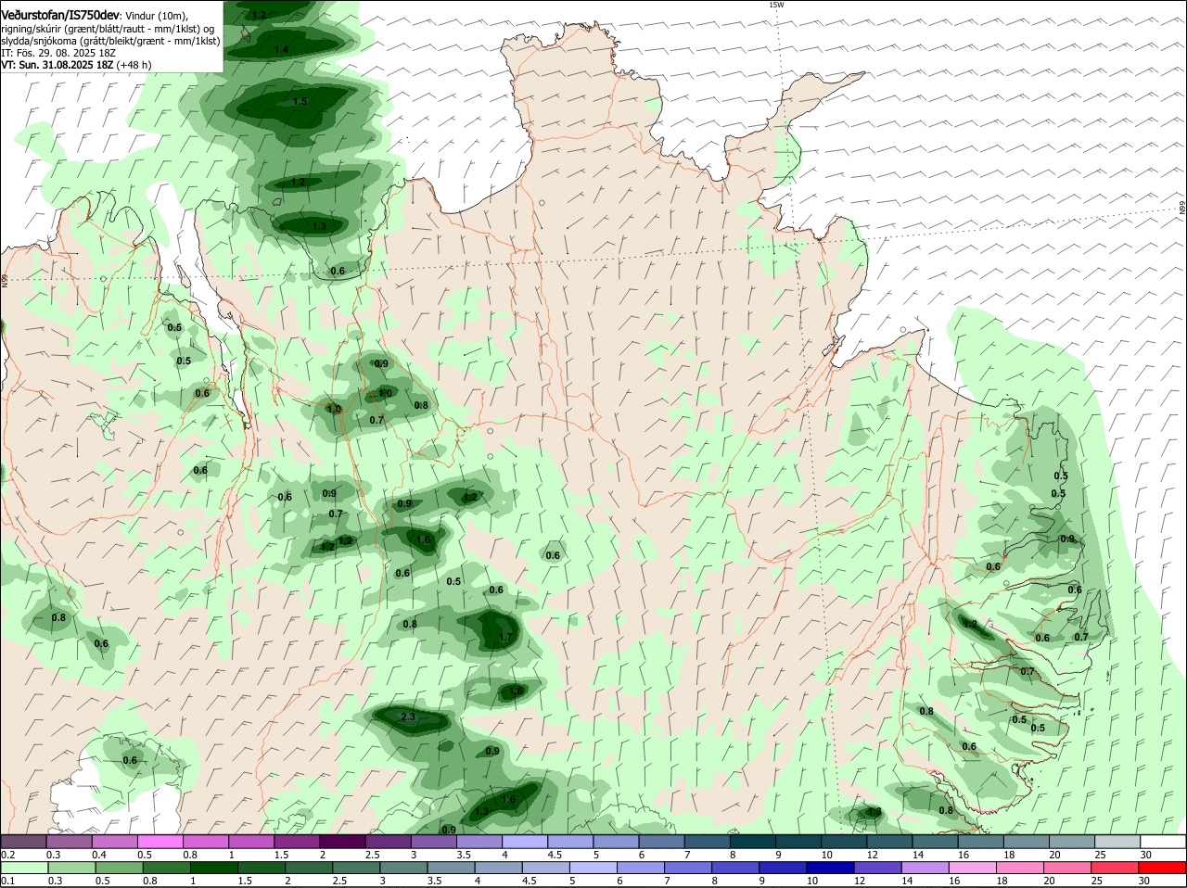Select the white 30 mm snow legend swatch
The height and width of the screenshot is (888, 1187).
[1163, 842]
